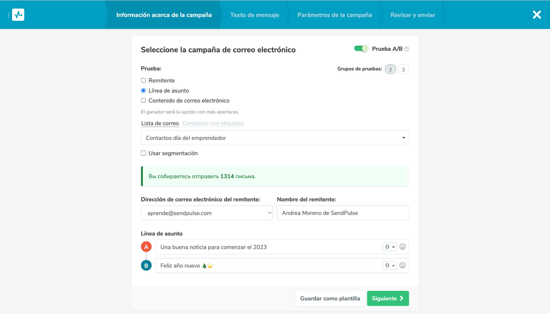Open emoji picker for subject line B

[x=402, y=265]
